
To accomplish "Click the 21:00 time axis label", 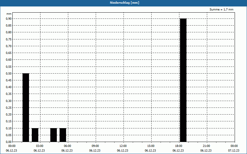I will (206, 146).
